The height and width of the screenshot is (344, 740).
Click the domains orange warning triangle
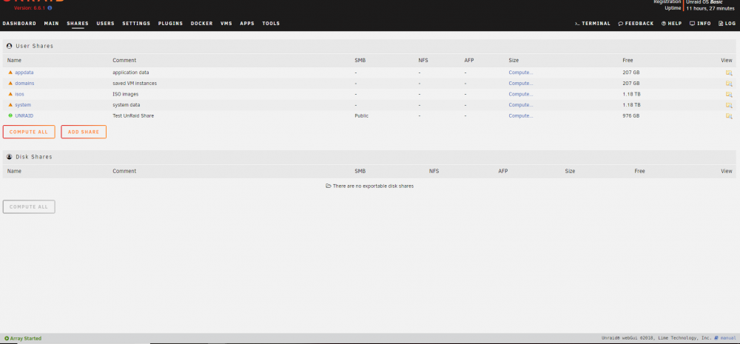(10, 83)
